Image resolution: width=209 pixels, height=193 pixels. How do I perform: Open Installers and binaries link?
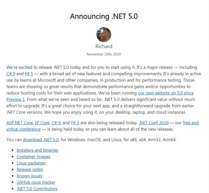37,150
